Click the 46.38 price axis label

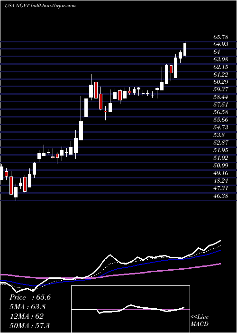[221, 196]
